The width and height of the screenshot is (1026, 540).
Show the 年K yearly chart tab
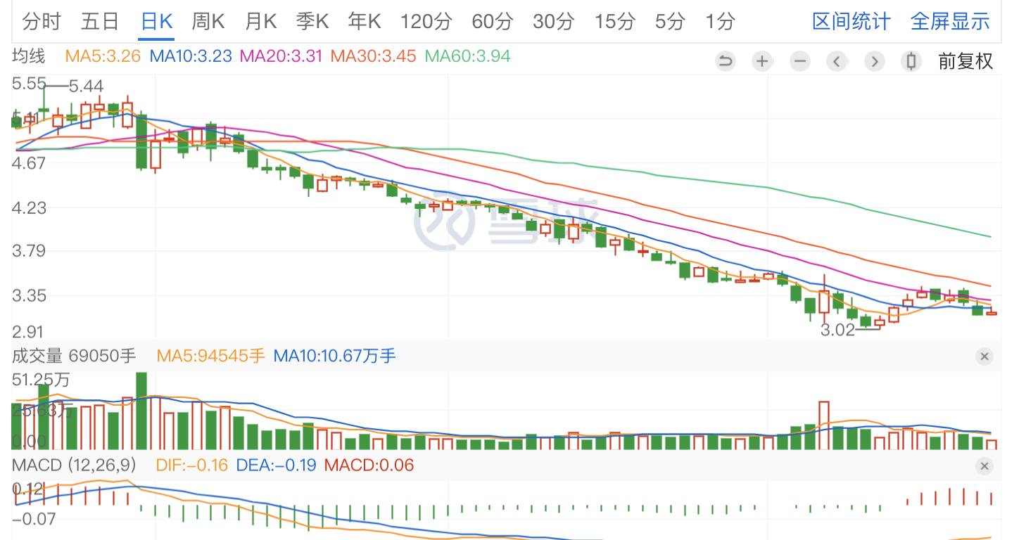click(x=365, y=22)
